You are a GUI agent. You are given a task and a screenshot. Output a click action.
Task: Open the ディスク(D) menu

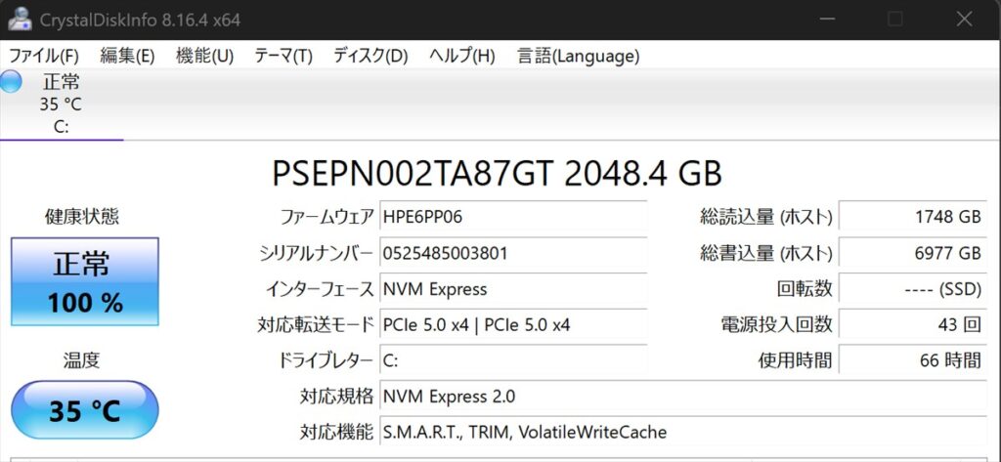pos(370,56)
